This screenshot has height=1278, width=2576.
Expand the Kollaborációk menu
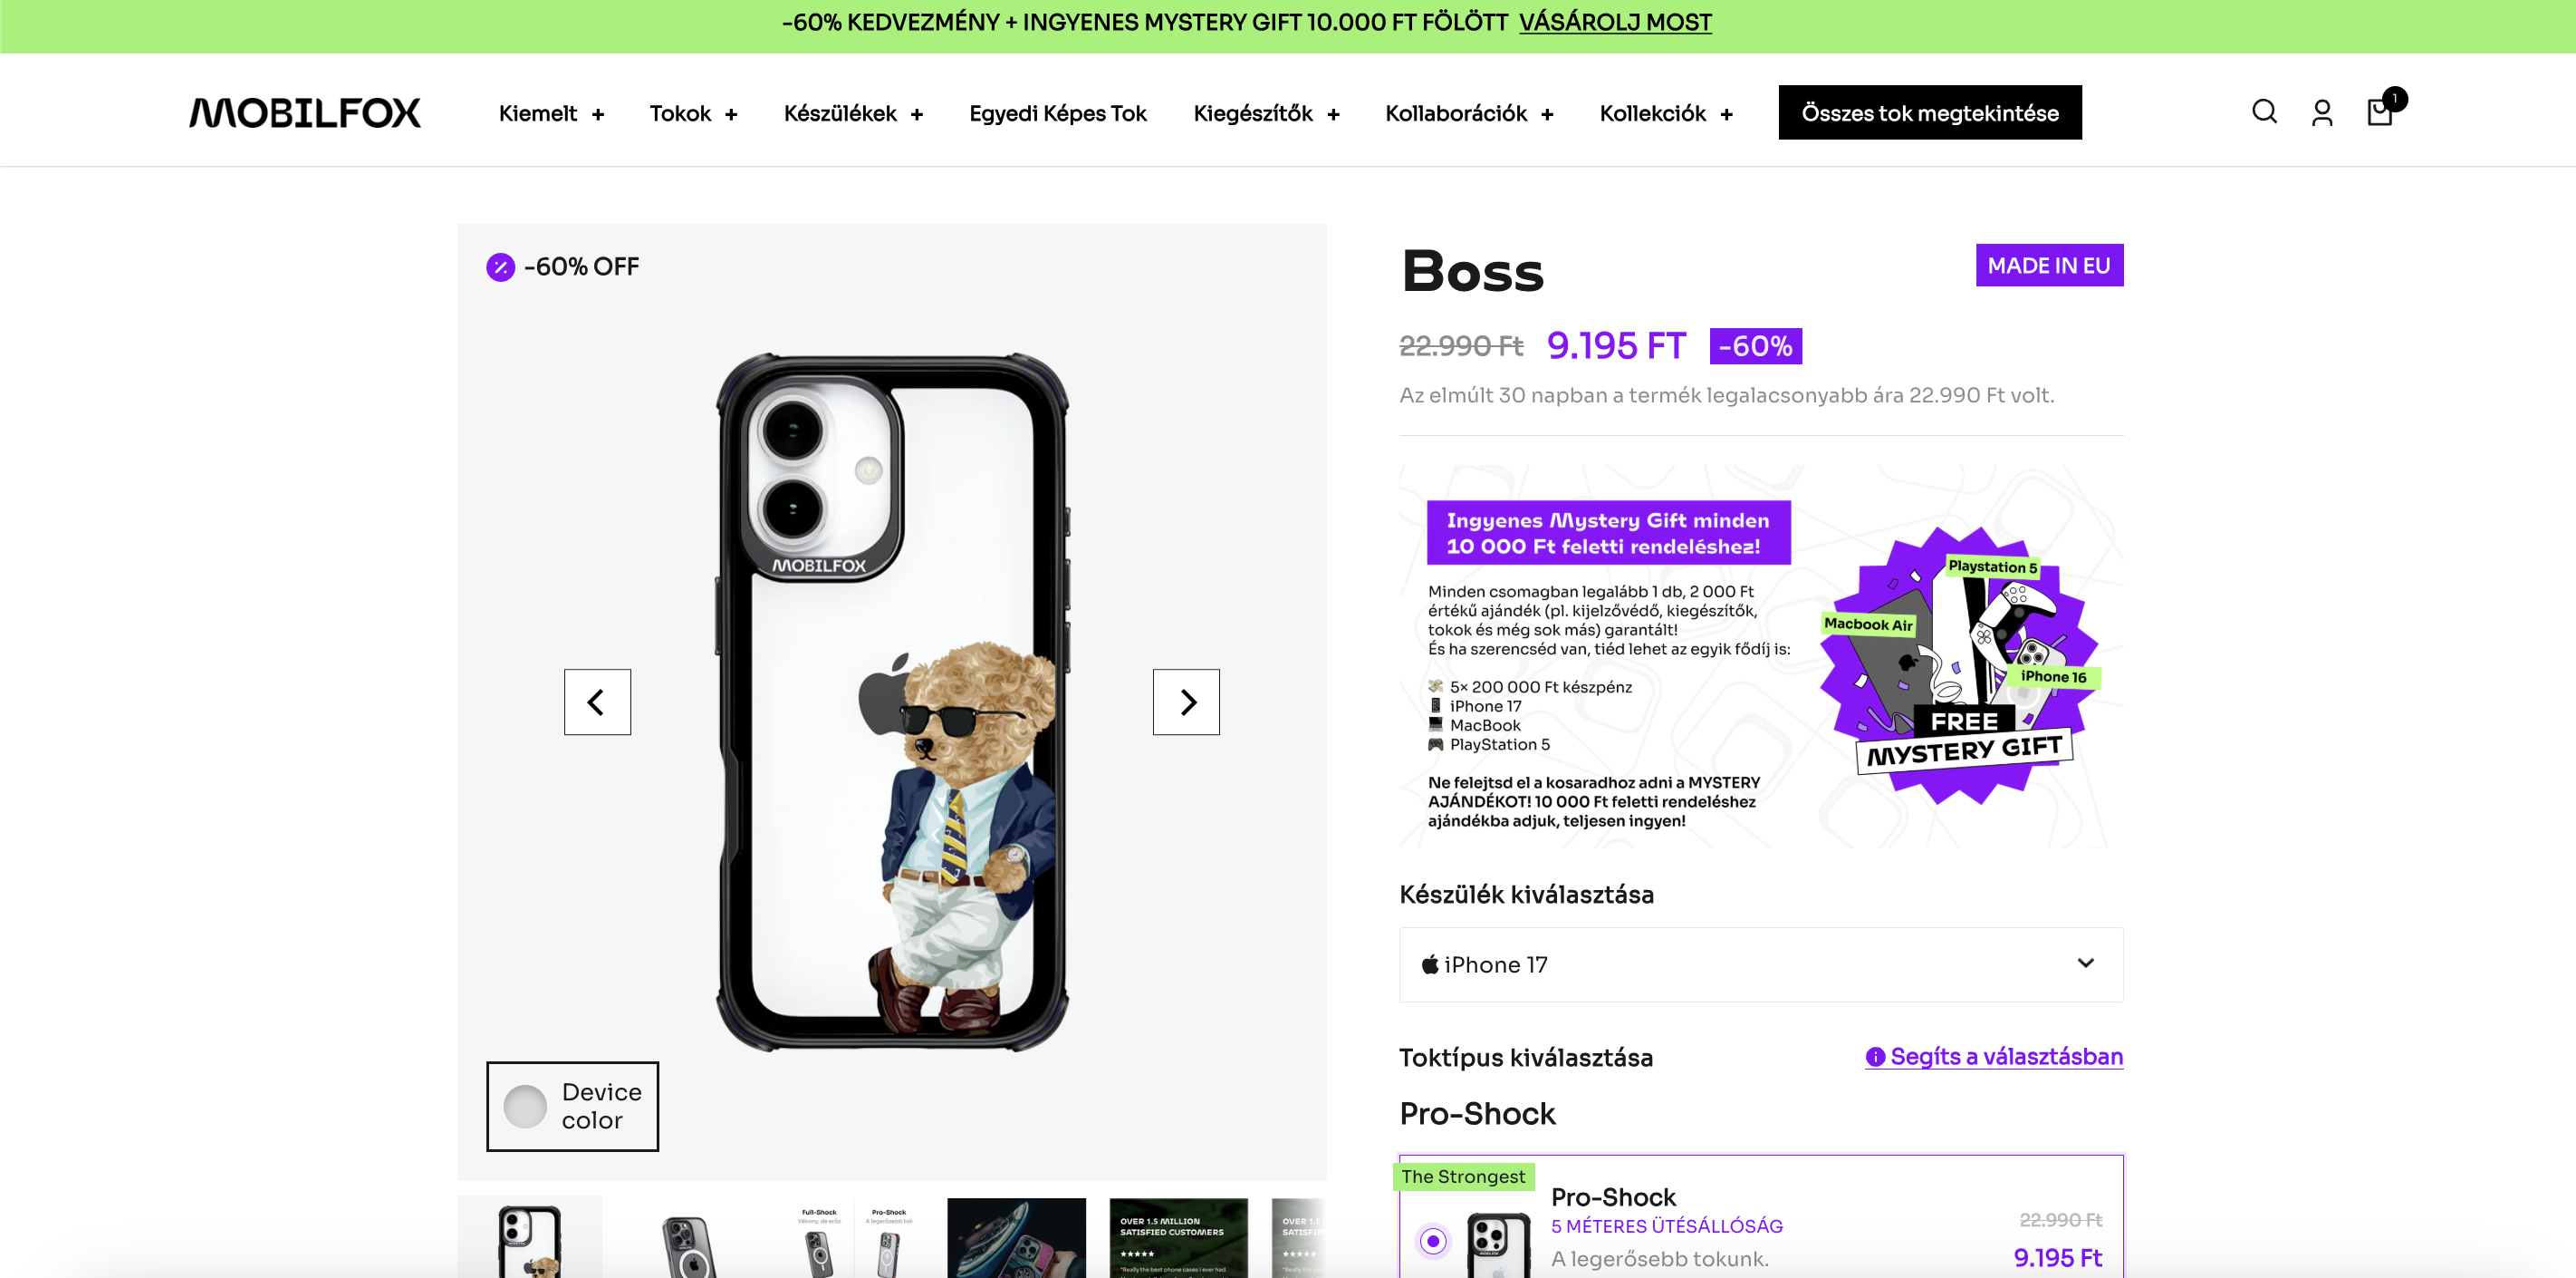pyautogui.click(x=1468, y=114)
